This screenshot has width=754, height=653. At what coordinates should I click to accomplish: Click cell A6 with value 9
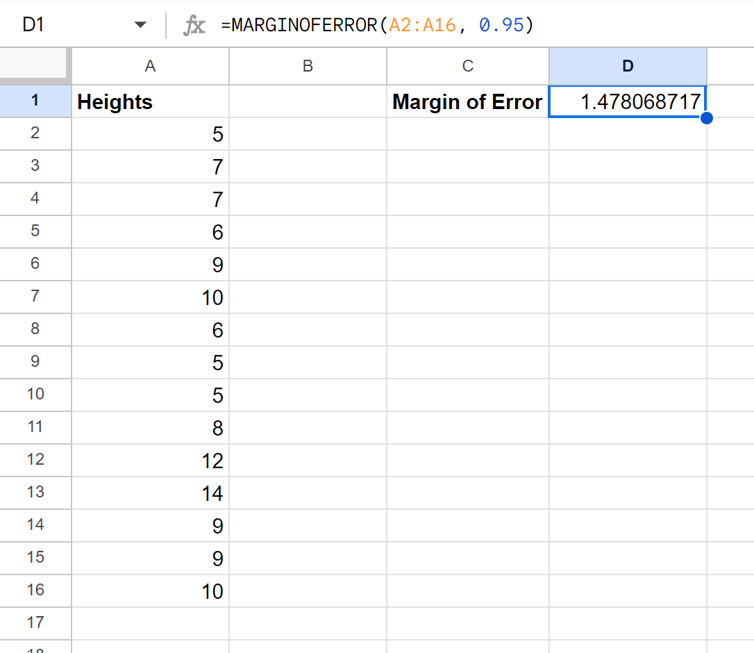pyautogui.click(x=150, y=265)
